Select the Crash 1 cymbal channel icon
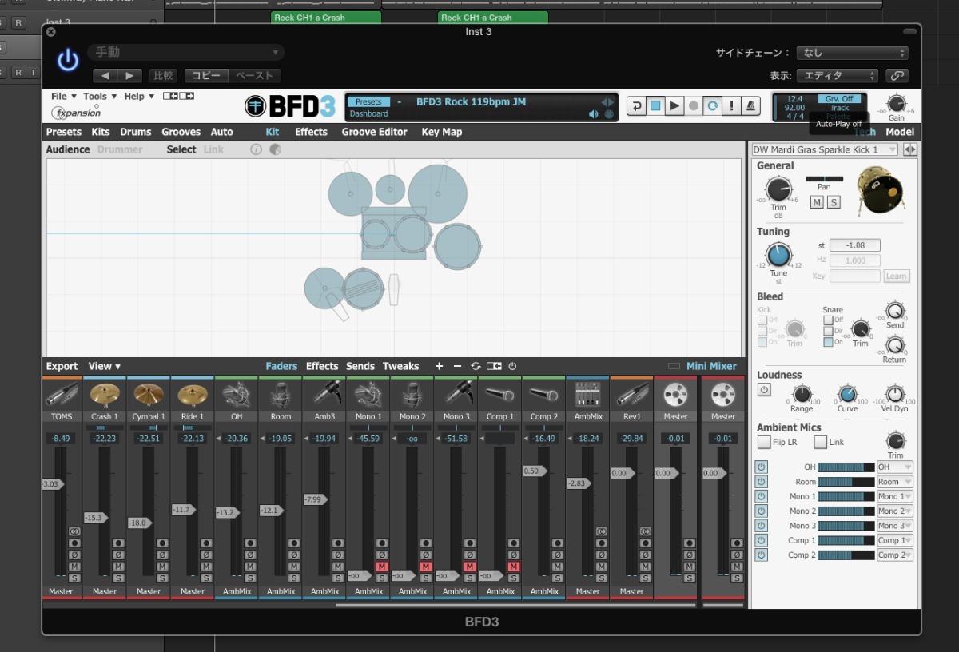 [105, 394]
